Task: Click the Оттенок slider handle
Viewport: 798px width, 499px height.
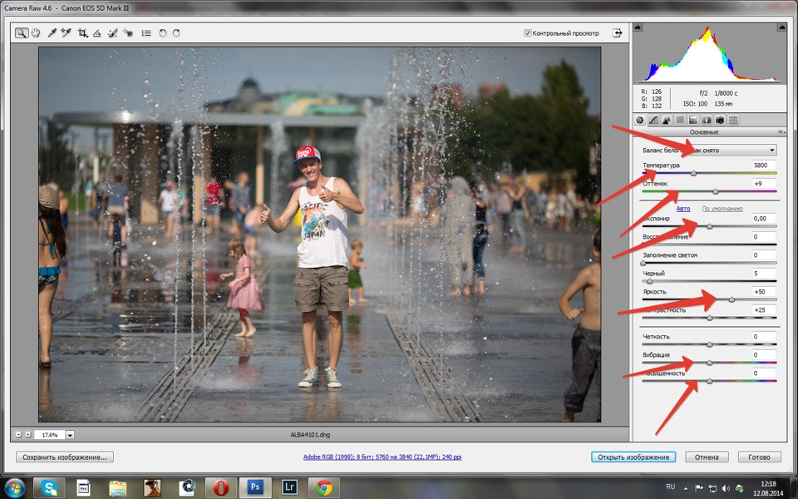Action: click(716, 192)
